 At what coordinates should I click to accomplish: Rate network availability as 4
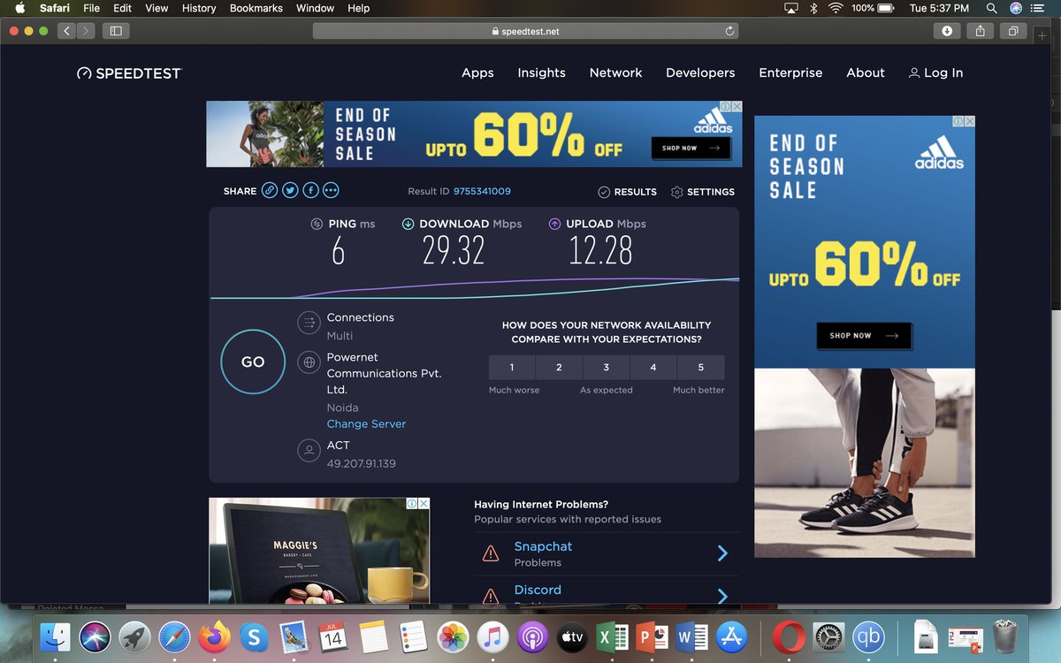click(x=653, y=367)
